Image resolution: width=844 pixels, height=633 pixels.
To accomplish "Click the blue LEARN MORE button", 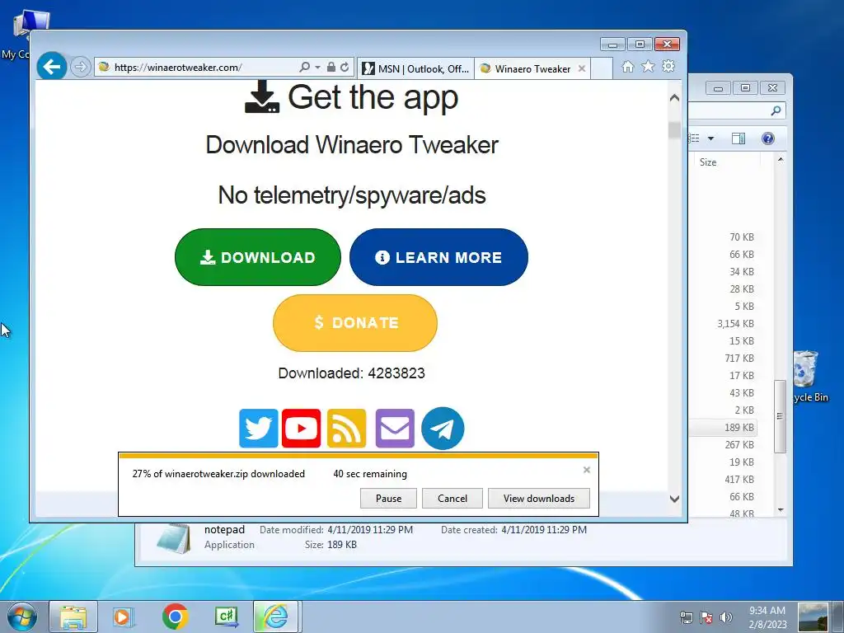I will tap(438, 257).
